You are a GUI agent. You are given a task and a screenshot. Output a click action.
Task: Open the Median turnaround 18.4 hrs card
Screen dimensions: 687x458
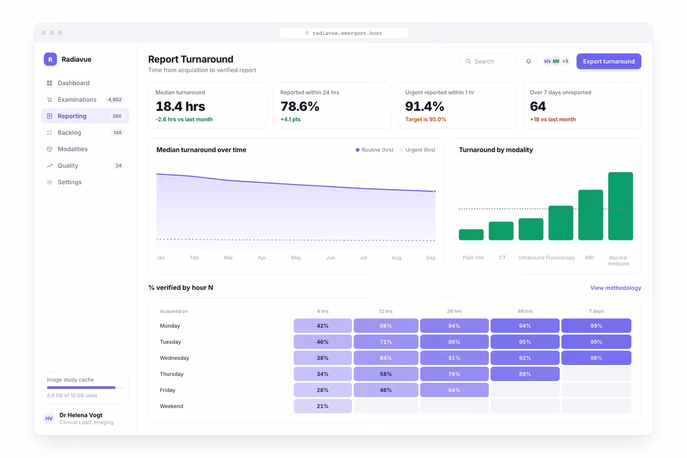pos(207,106)
